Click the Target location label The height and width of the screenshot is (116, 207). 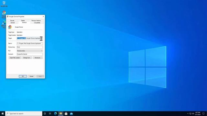click(12, 35)
